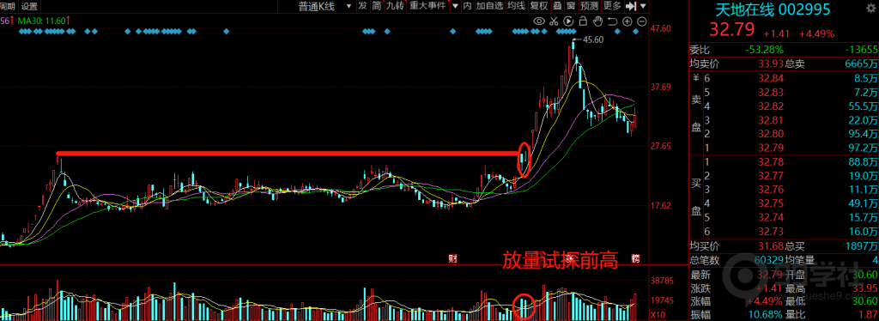Open dropdown arrow next to skip-to-end icon
The width and height of the screenshot is (879, 321).
point(642,6)
